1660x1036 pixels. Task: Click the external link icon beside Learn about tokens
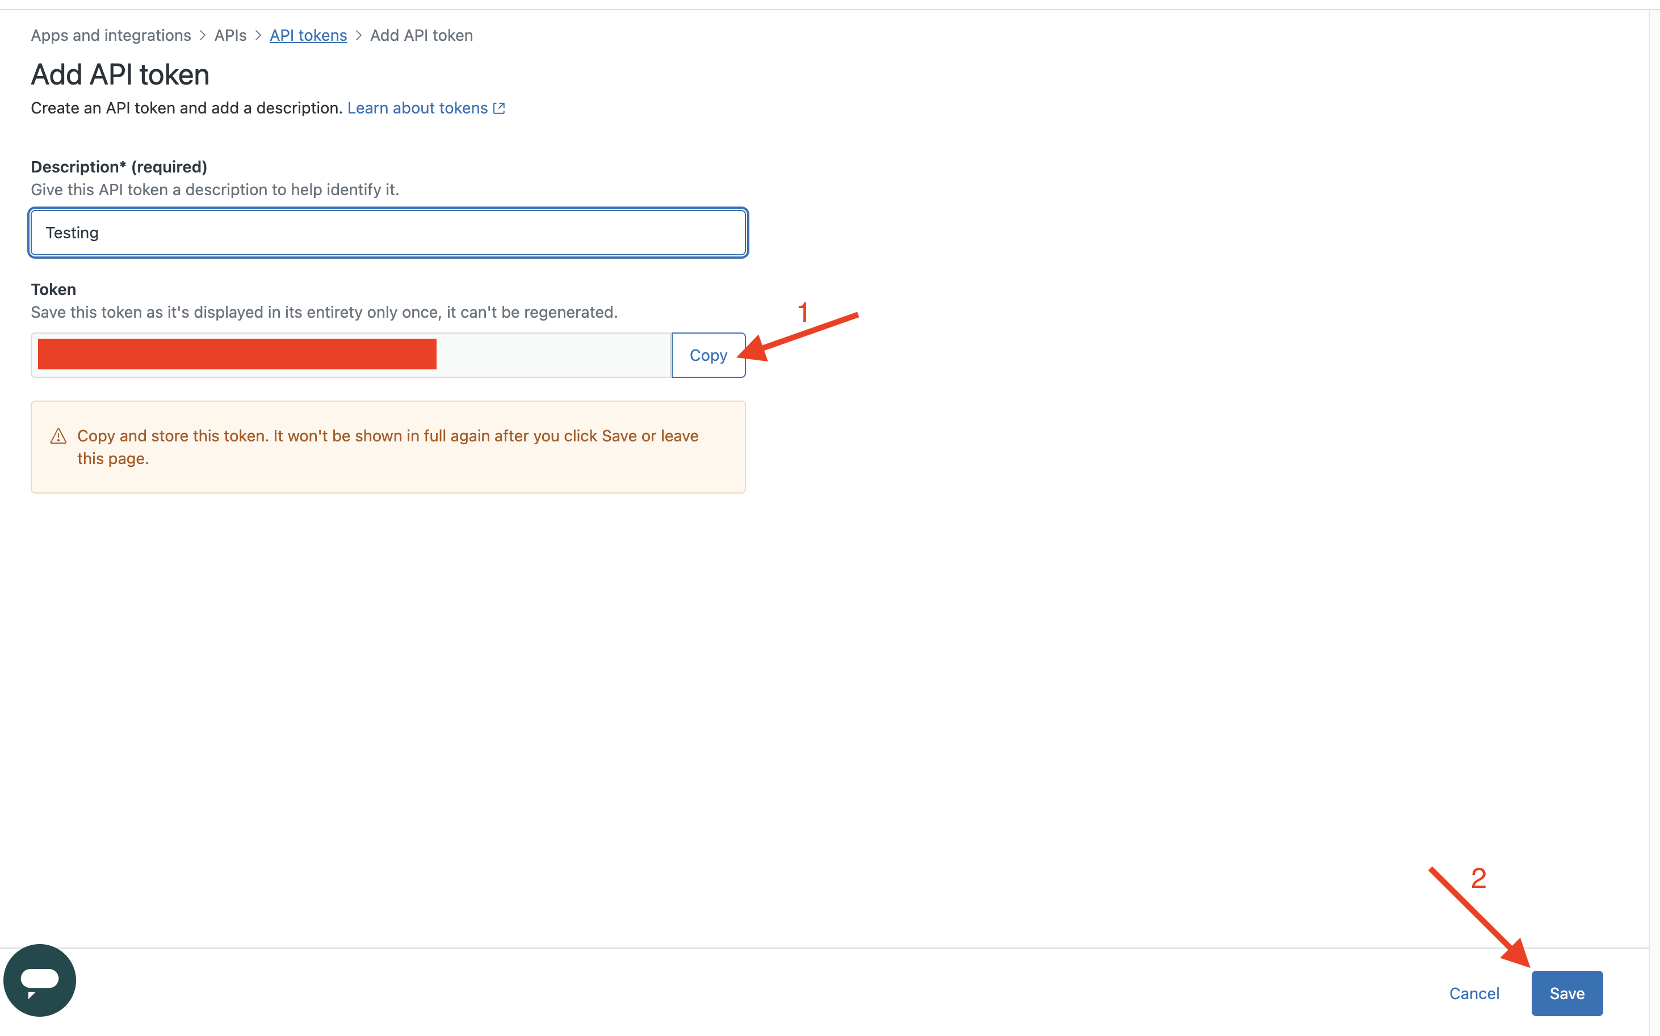(498, 108)
